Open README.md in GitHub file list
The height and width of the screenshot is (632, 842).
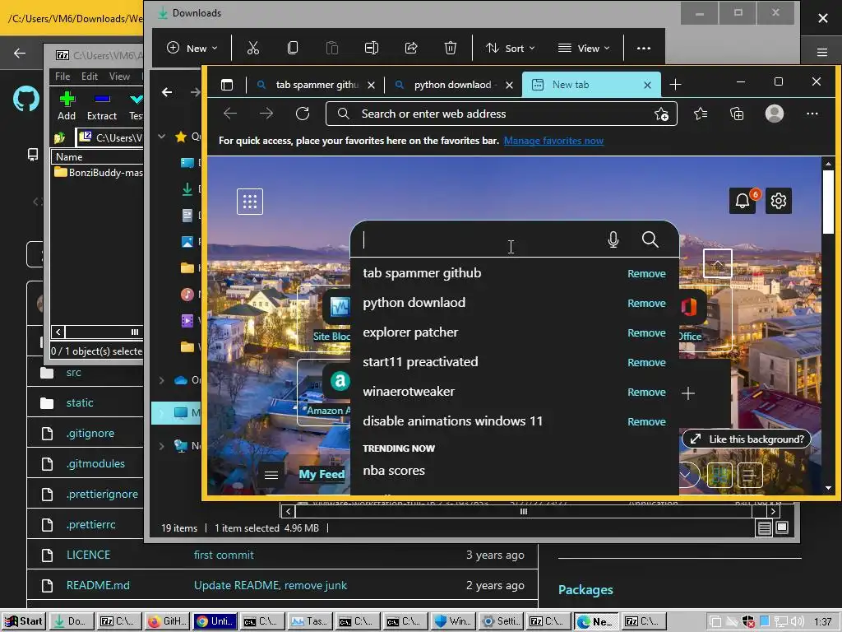[x=98, y=585]
